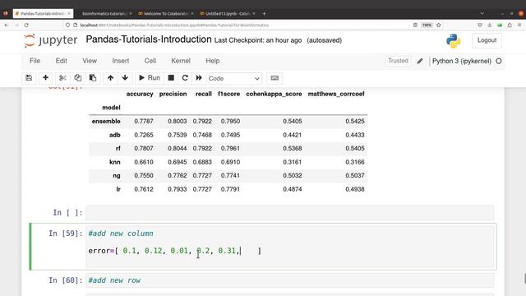Switch to Welcome To Colaboratory tab
This screenshot has width=526, height=296.
[166, 13]
